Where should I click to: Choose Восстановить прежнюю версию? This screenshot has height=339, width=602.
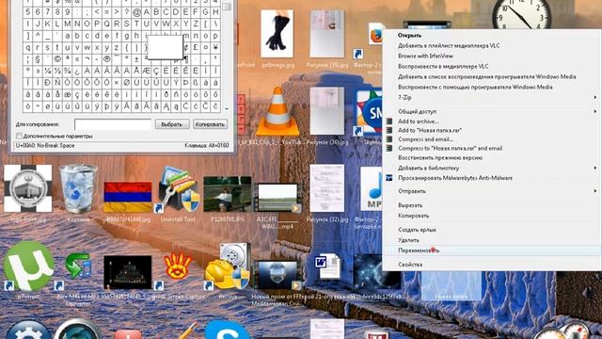491,157
